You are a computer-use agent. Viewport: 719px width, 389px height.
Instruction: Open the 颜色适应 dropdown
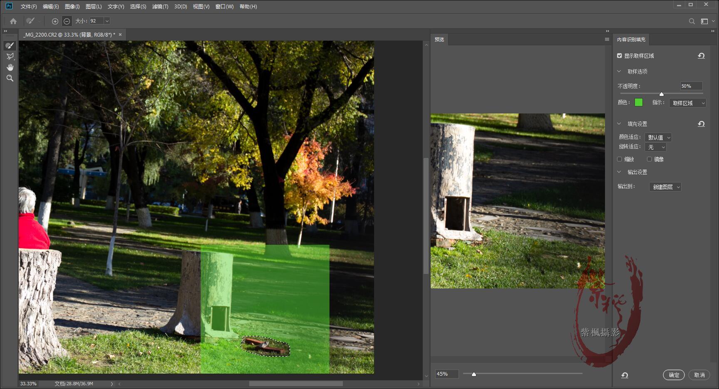tap(658, 138)
